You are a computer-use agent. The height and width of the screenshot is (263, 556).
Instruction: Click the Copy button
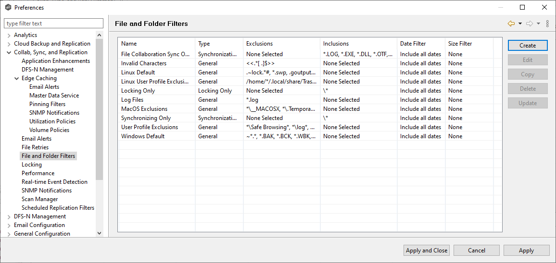528,74
